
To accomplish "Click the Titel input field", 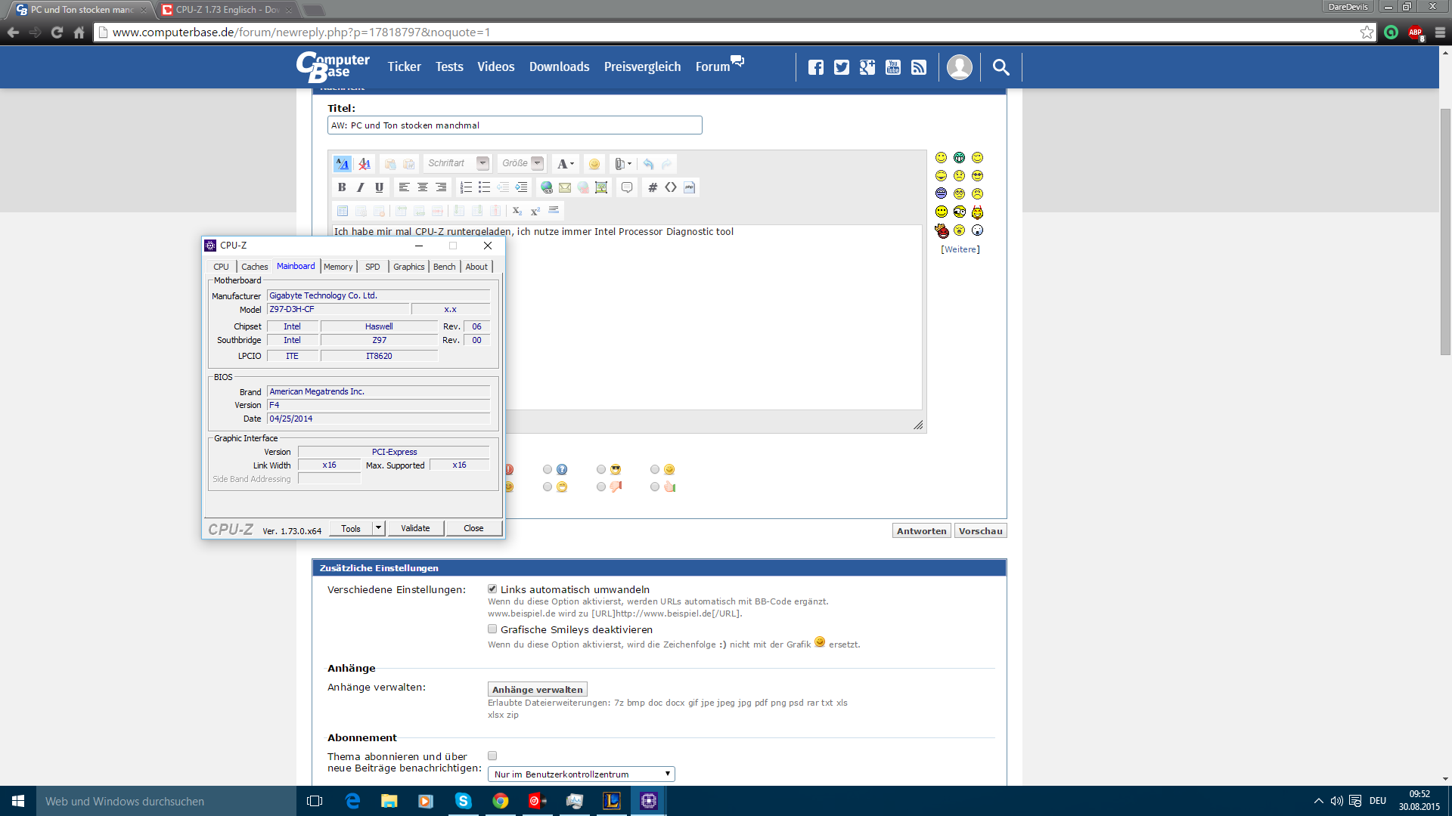I will pos(514,125).
